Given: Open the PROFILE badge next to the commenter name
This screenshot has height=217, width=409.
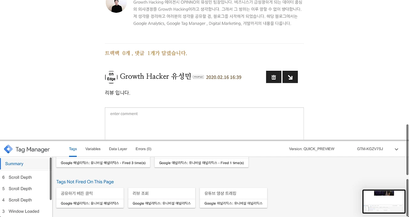Looking at the screenshot, I should 198,77.
